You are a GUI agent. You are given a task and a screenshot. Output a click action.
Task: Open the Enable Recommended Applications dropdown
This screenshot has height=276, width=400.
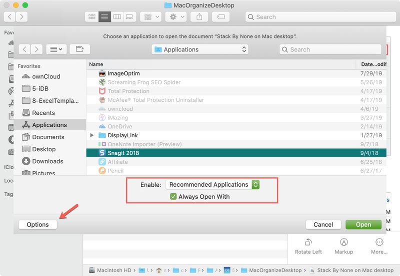pos(212,185)
